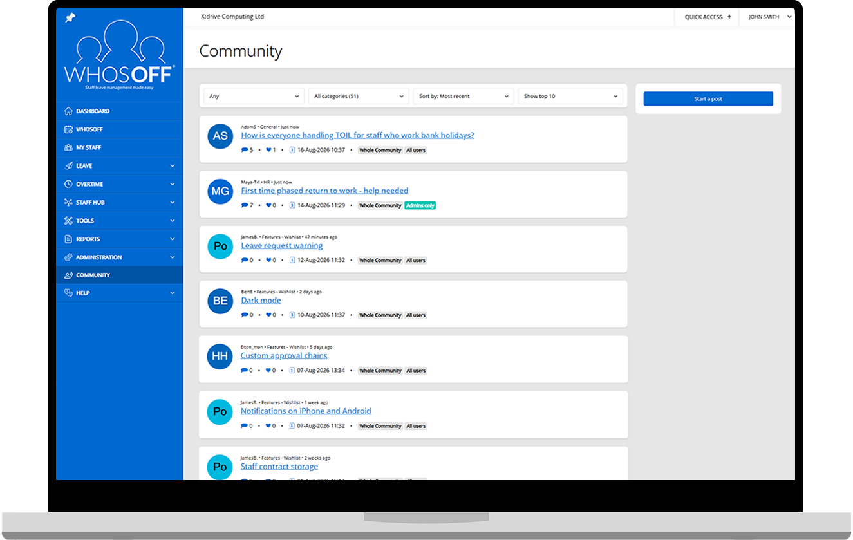Click Po avatar on Leave request warning post
This screenshot has width=853, height=540.
pos(220,247)
